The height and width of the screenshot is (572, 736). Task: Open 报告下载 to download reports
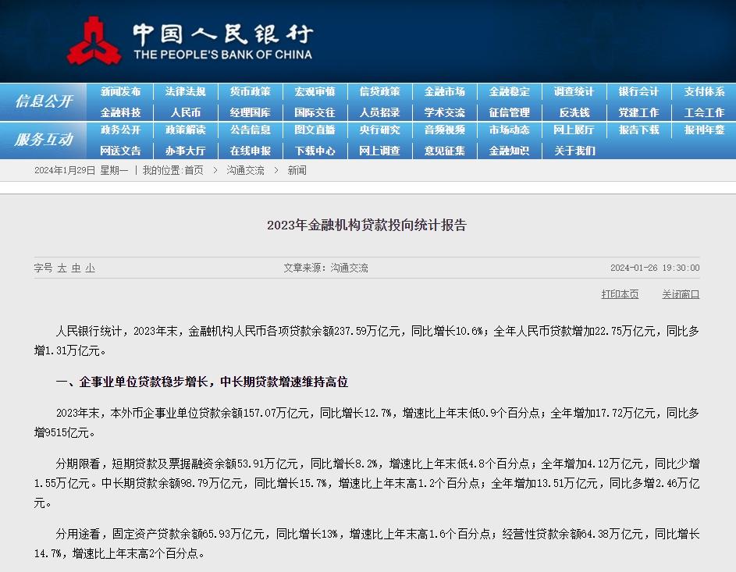(x=638, y=130)
